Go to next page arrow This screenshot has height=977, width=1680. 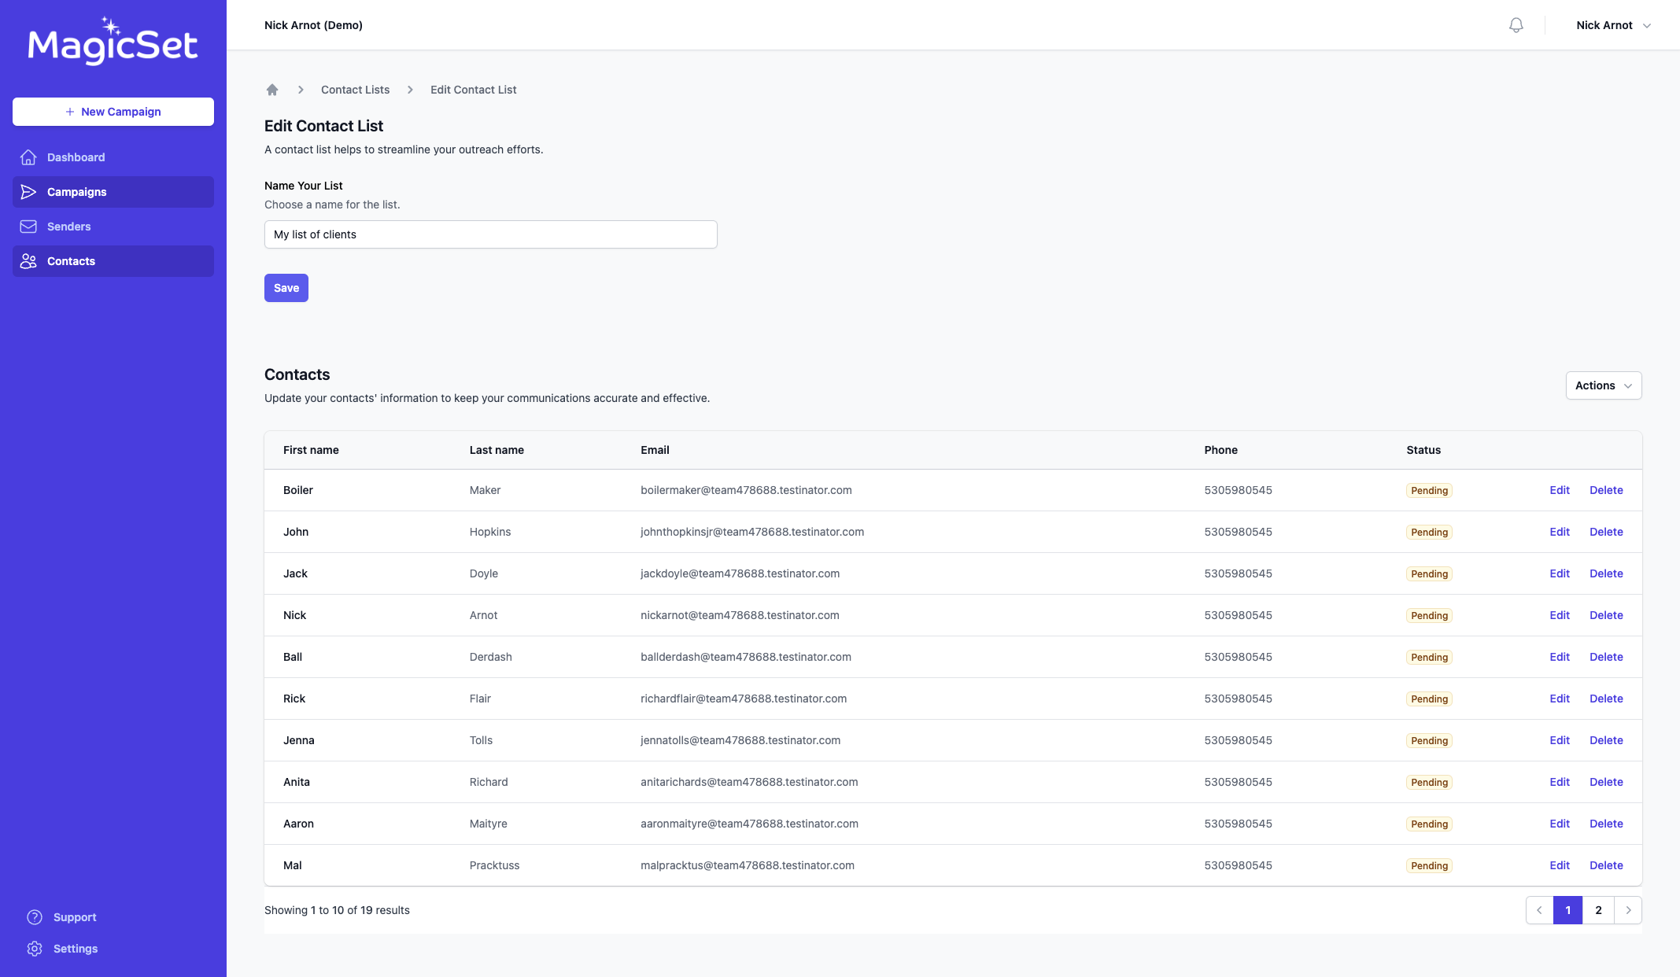click(1628, 910)
